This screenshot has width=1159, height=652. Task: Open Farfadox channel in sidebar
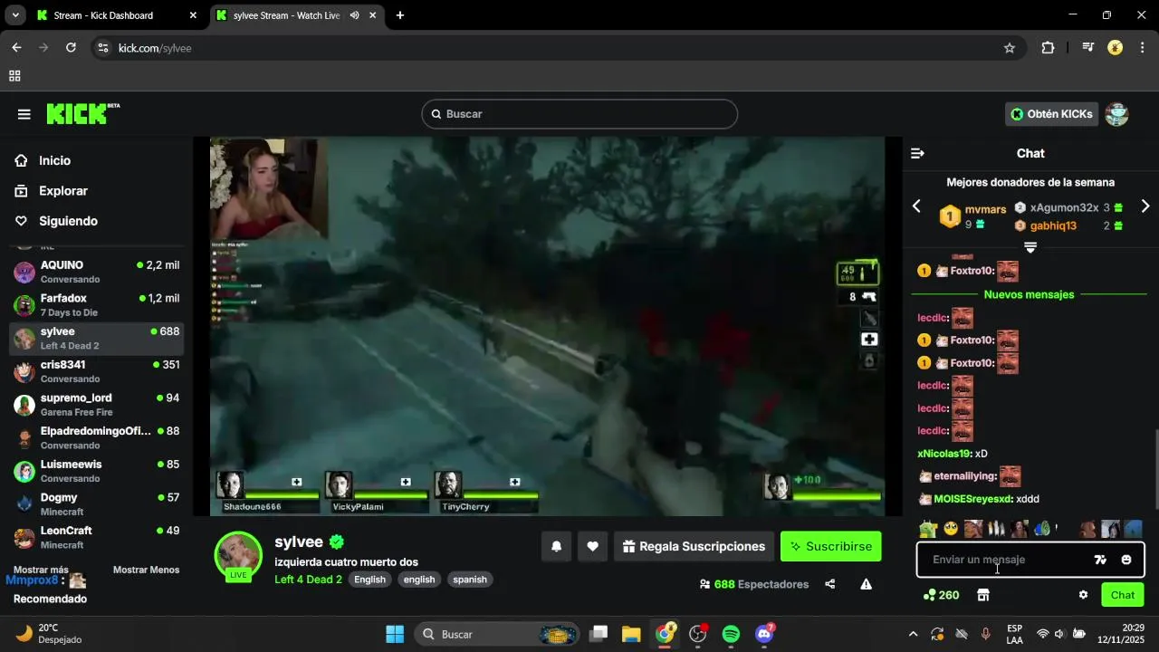coord(96,305)
